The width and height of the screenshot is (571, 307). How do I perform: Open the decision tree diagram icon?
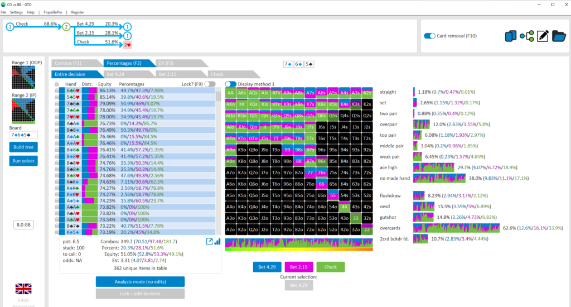coord(526,36)
